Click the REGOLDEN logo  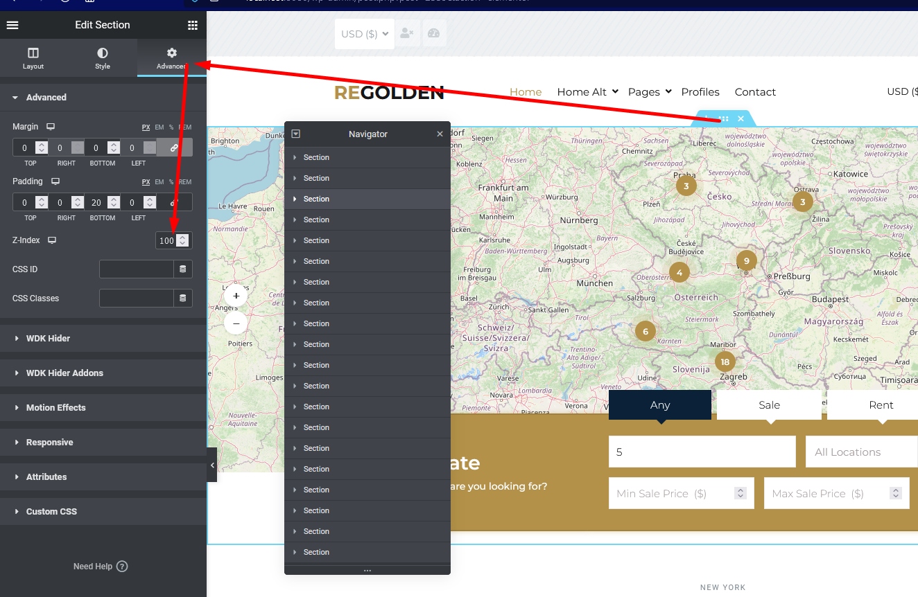(x=389, y=93)
